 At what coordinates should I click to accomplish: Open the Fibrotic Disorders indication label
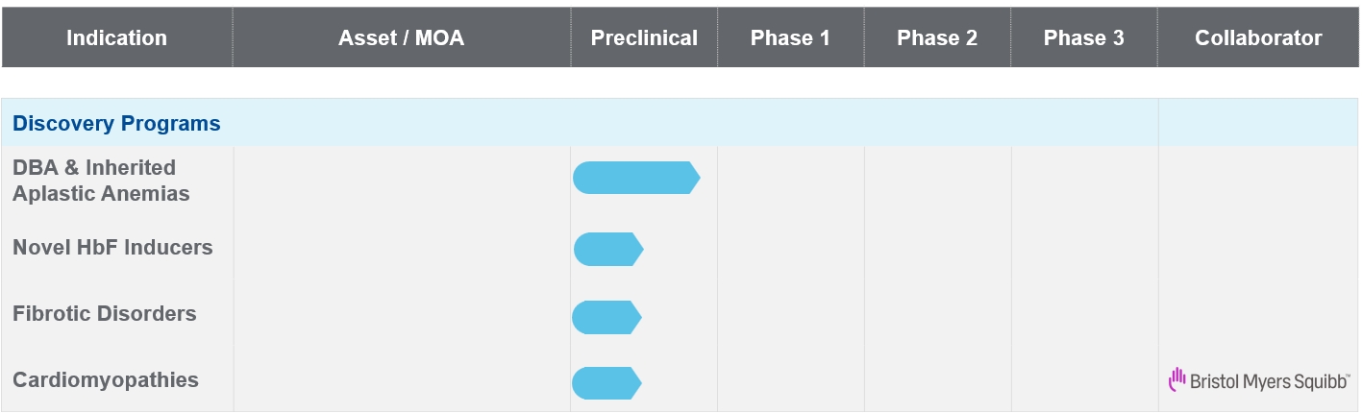click(x=104, y=314)
